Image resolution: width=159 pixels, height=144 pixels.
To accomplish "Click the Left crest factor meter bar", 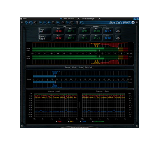I will pyautogui.click(x=81, y=76).
